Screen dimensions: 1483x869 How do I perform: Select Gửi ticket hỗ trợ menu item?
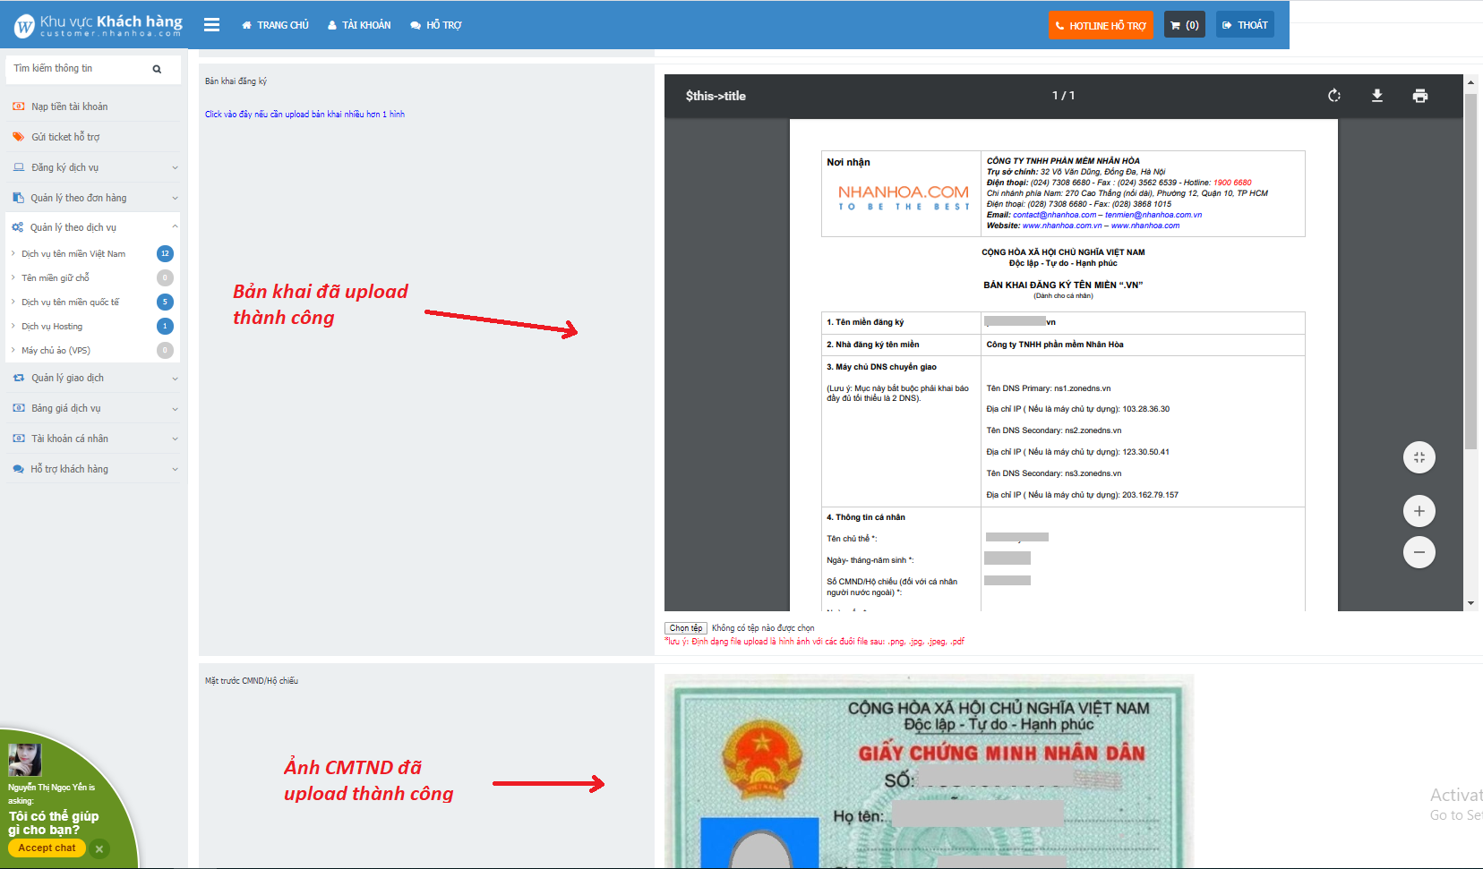click(65, 137)
